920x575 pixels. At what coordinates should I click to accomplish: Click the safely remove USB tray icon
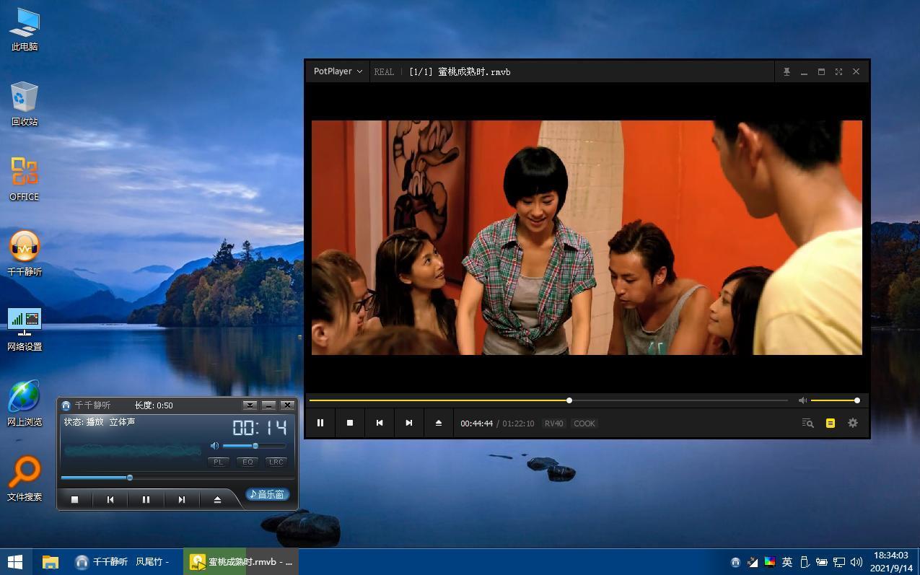805,562
